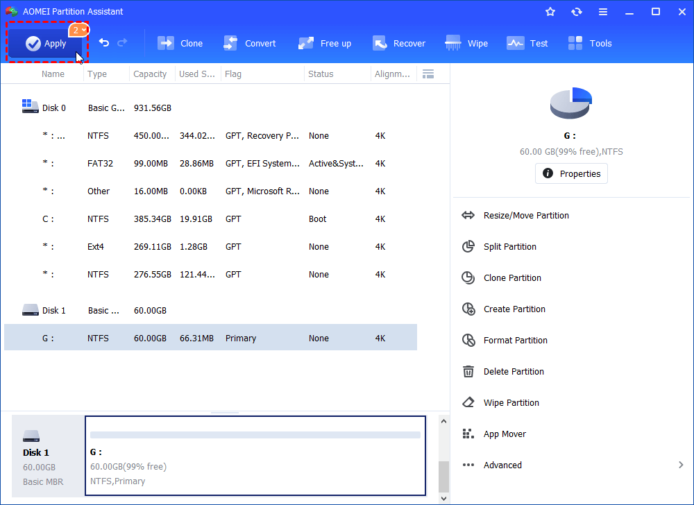Image resolution: width=694 pixels, height=505 pixels.
Task: Open pending operations dropdown badge on Apply
Action: [x=78, y=30]
